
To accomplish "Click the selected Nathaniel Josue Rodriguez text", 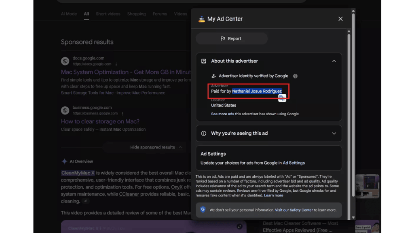I will point(257,91).
